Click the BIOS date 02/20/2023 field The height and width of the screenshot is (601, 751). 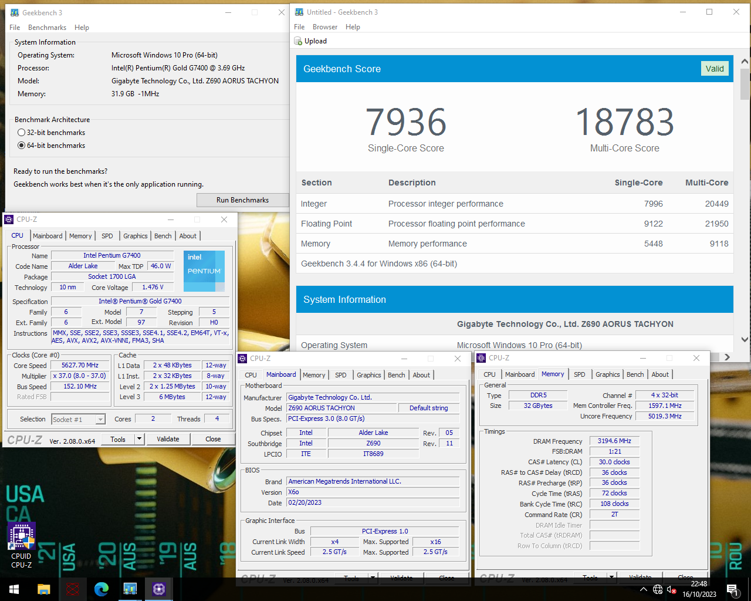pyautogui.click(x=373, y=502)
